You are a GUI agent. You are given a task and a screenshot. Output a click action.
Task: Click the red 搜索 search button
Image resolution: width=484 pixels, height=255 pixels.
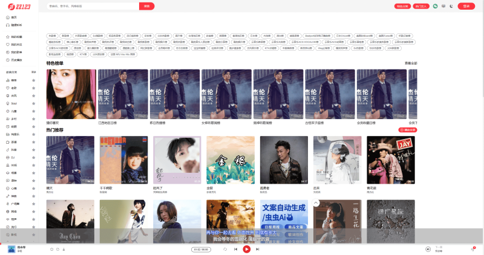[146, 6]
